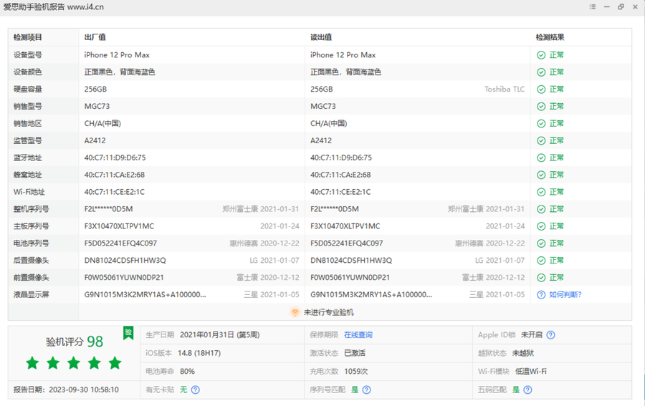Click 正面黑色，背面海蓝色 in 读出值 column
The width and height of the screenshot is (645, 406).
[x=345, y=72]
